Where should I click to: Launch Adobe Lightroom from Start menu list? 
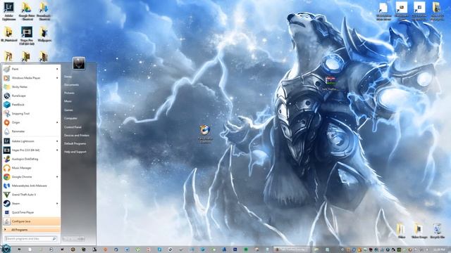click(x=31, y=141)
